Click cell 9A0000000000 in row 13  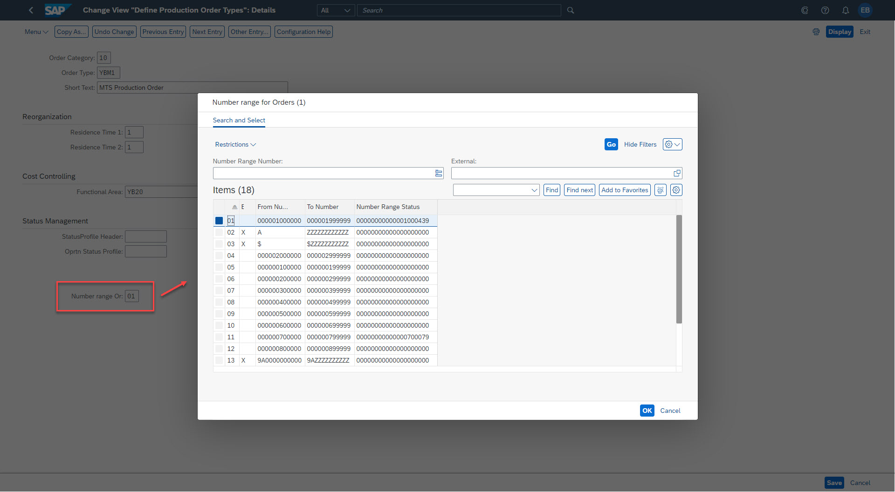[x=280, y=360]
